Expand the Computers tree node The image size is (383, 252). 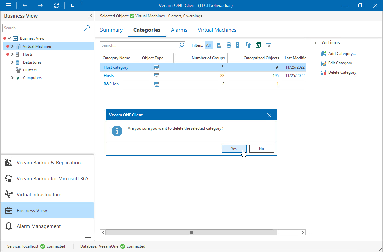coord(12,78)
